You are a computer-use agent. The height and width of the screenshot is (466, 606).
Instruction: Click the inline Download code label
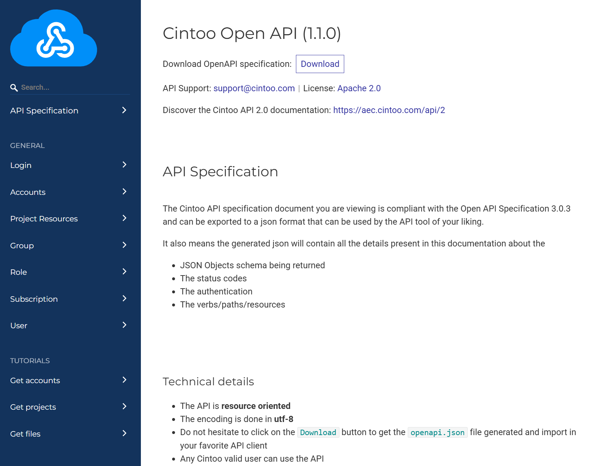(x=318, y=433)
